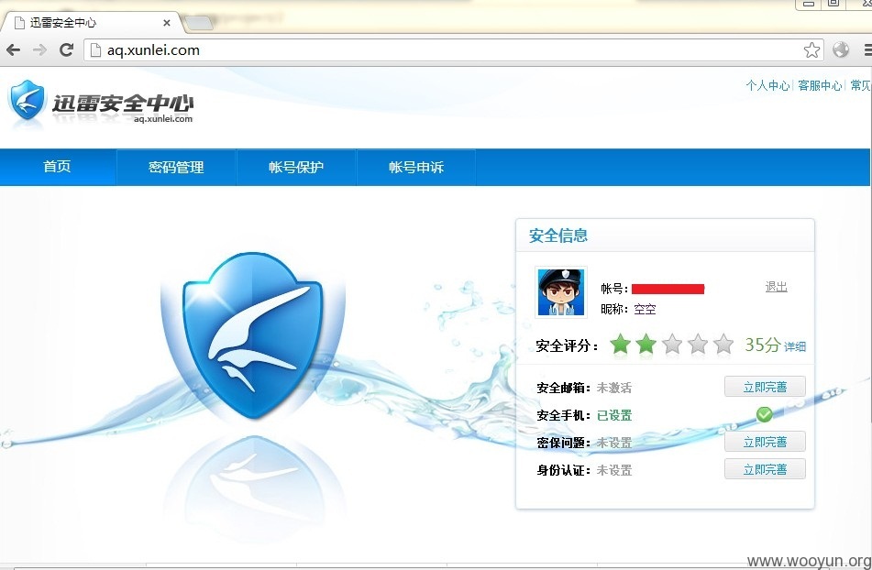Close the 迅雷安全中心 browser tab
This screenshot has height=570, width=872.
pyautogui.click(x=166, y=23)
